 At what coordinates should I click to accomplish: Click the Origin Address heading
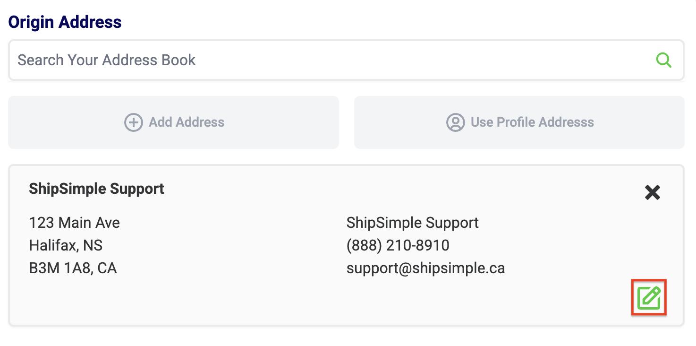pyautogui.click(x=65, y=22)
